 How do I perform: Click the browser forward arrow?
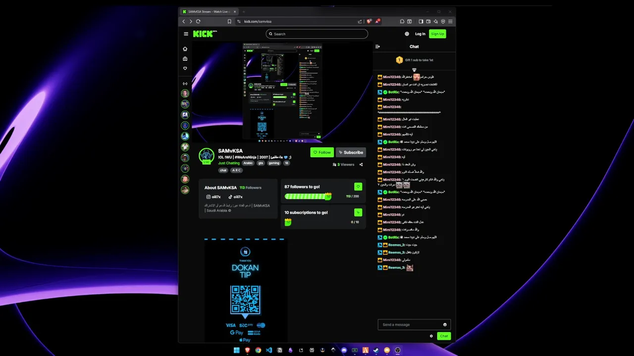(191, 21)
